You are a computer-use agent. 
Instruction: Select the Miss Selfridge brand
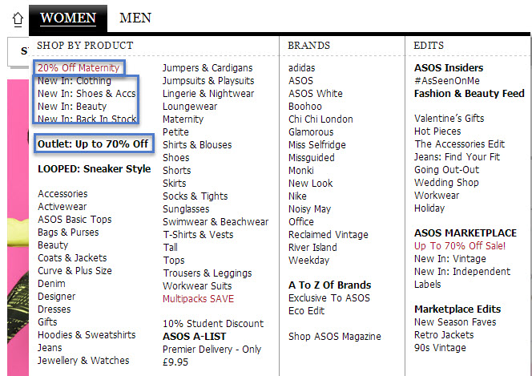(317, 145)
